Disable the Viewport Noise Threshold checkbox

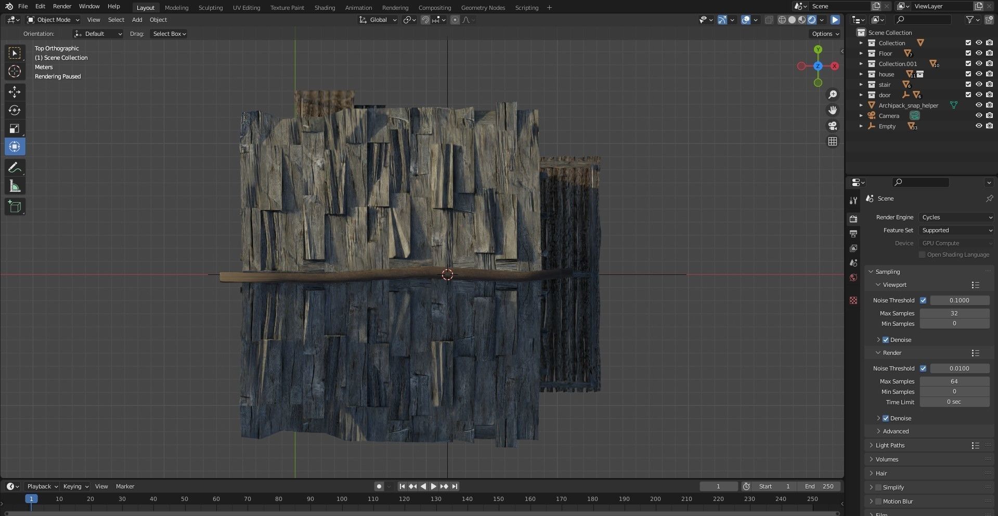[x=923, y=300]
